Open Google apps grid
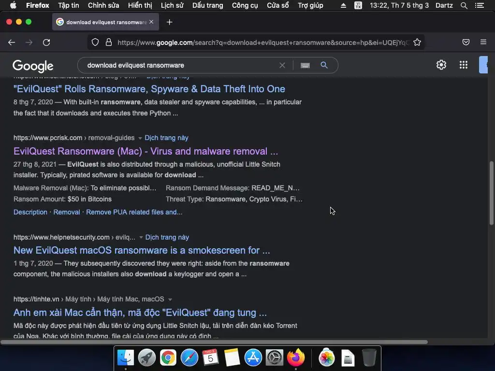 pyautogui.click(x=463, y=65)
